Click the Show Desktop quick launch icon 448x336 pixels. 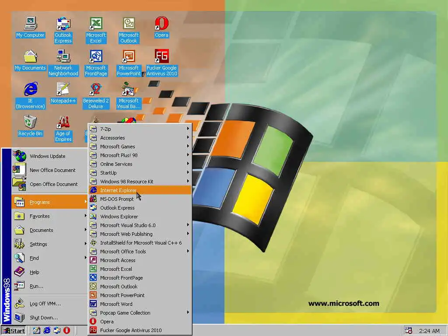(x=37, y=330)
